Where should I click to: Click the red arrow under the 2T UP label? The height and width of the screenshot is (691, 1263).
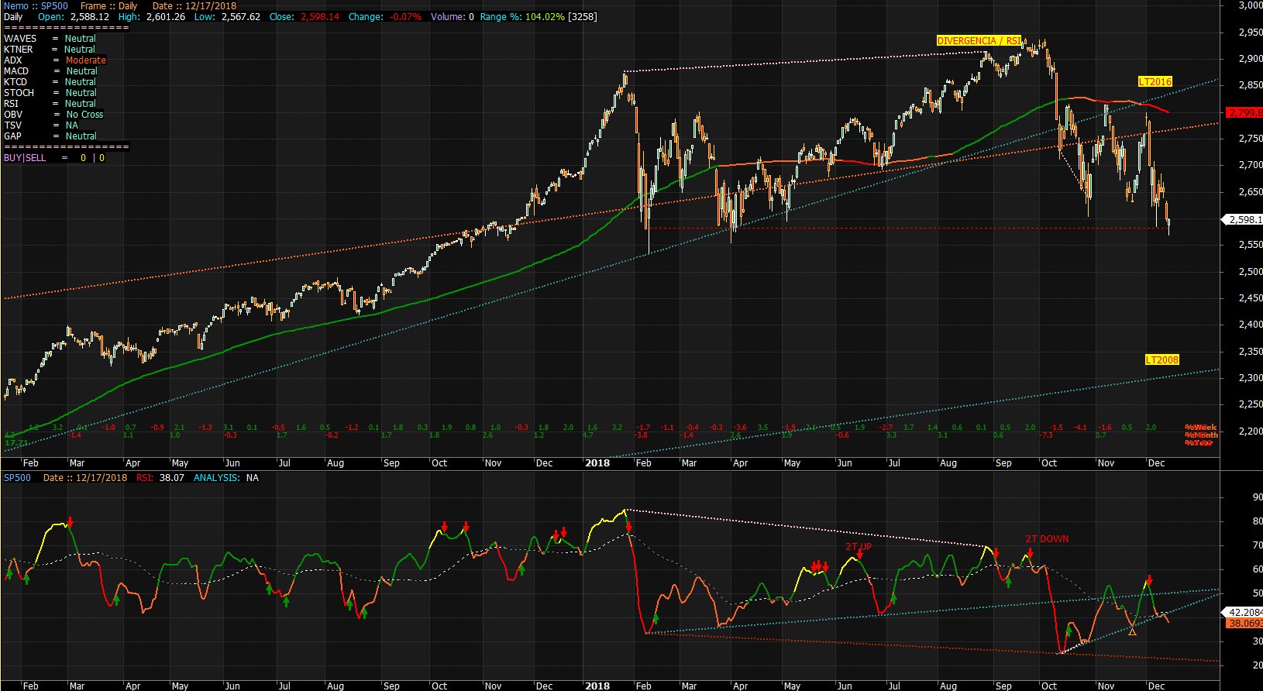click(860, 554)
